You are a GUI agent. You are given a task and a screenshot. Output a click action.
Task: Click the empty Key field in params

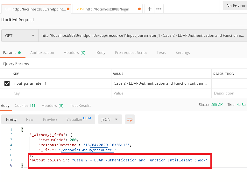(x=61, y=93)
